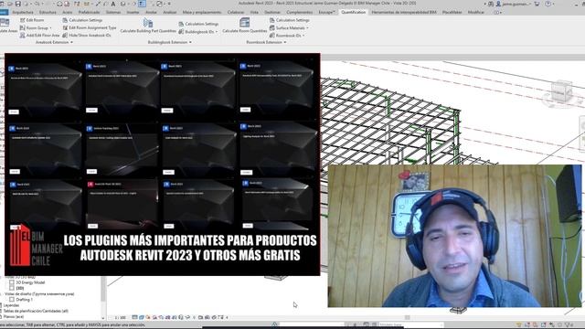Toggle Hide/Show Areabook IDs
The image size is (585, 329).
click(87, 35)
